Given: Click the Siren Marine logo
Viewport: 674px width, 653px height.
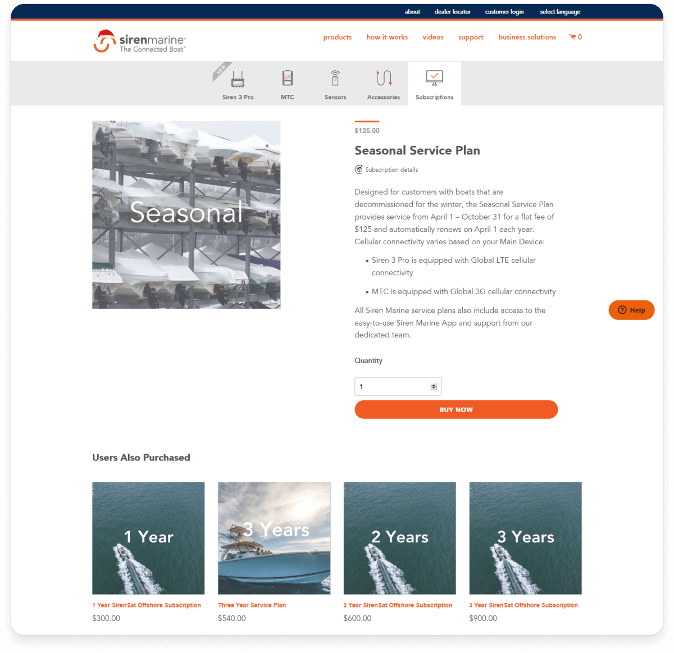Looking at the screenshot, I should 139,41.
